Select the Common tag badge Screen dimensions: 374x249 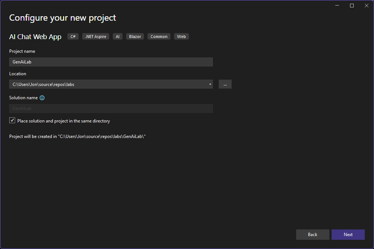[x=159, y=37]
